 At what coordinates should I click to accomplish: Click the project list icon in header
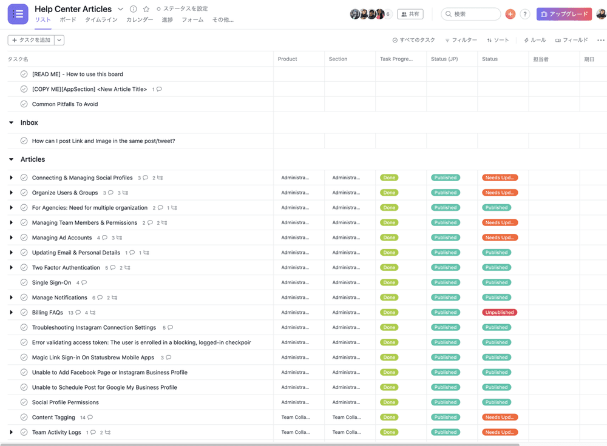(x=18, y=14)
